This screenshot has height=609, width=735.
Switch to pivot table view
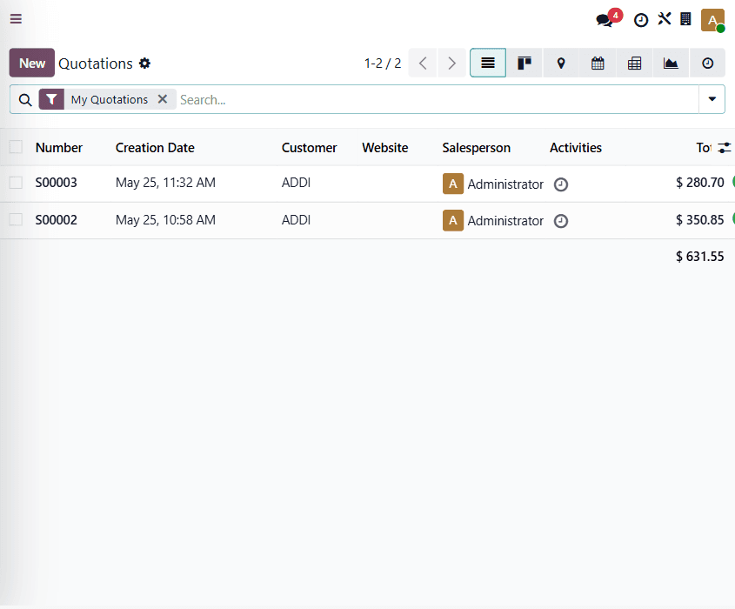[x=634, y=63]
